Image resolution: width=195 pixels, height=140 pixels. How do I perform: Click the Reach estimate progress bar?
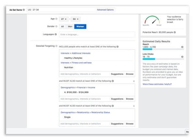(x=163, y=49)
